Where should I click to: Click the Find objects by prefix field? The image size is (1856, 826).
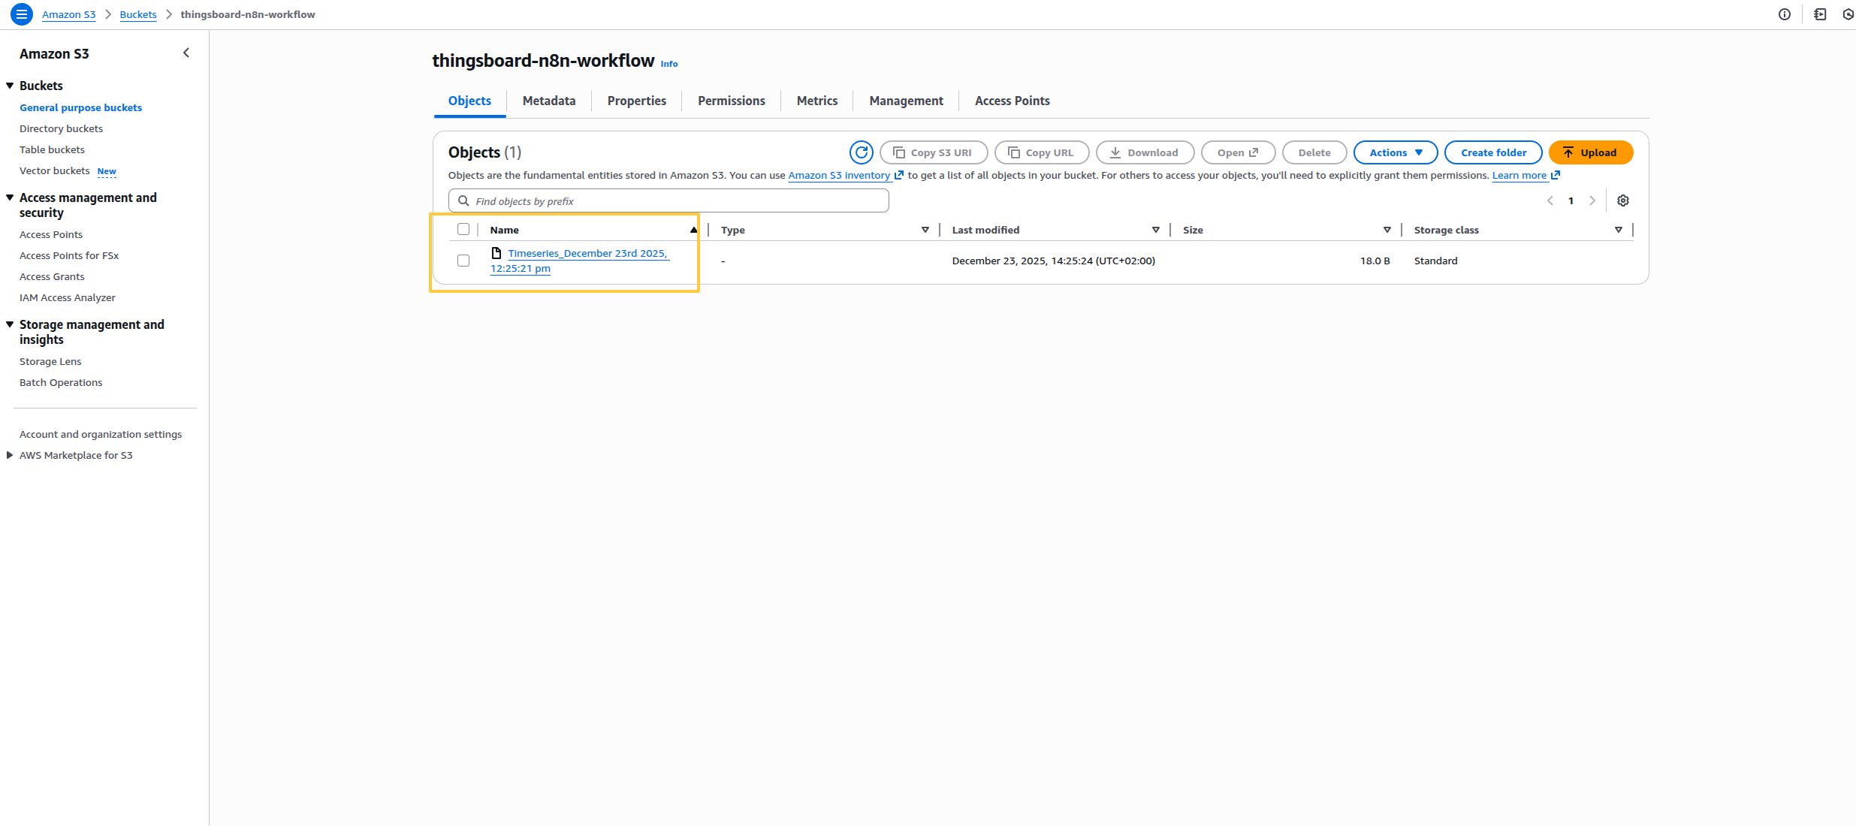[668, 201]
